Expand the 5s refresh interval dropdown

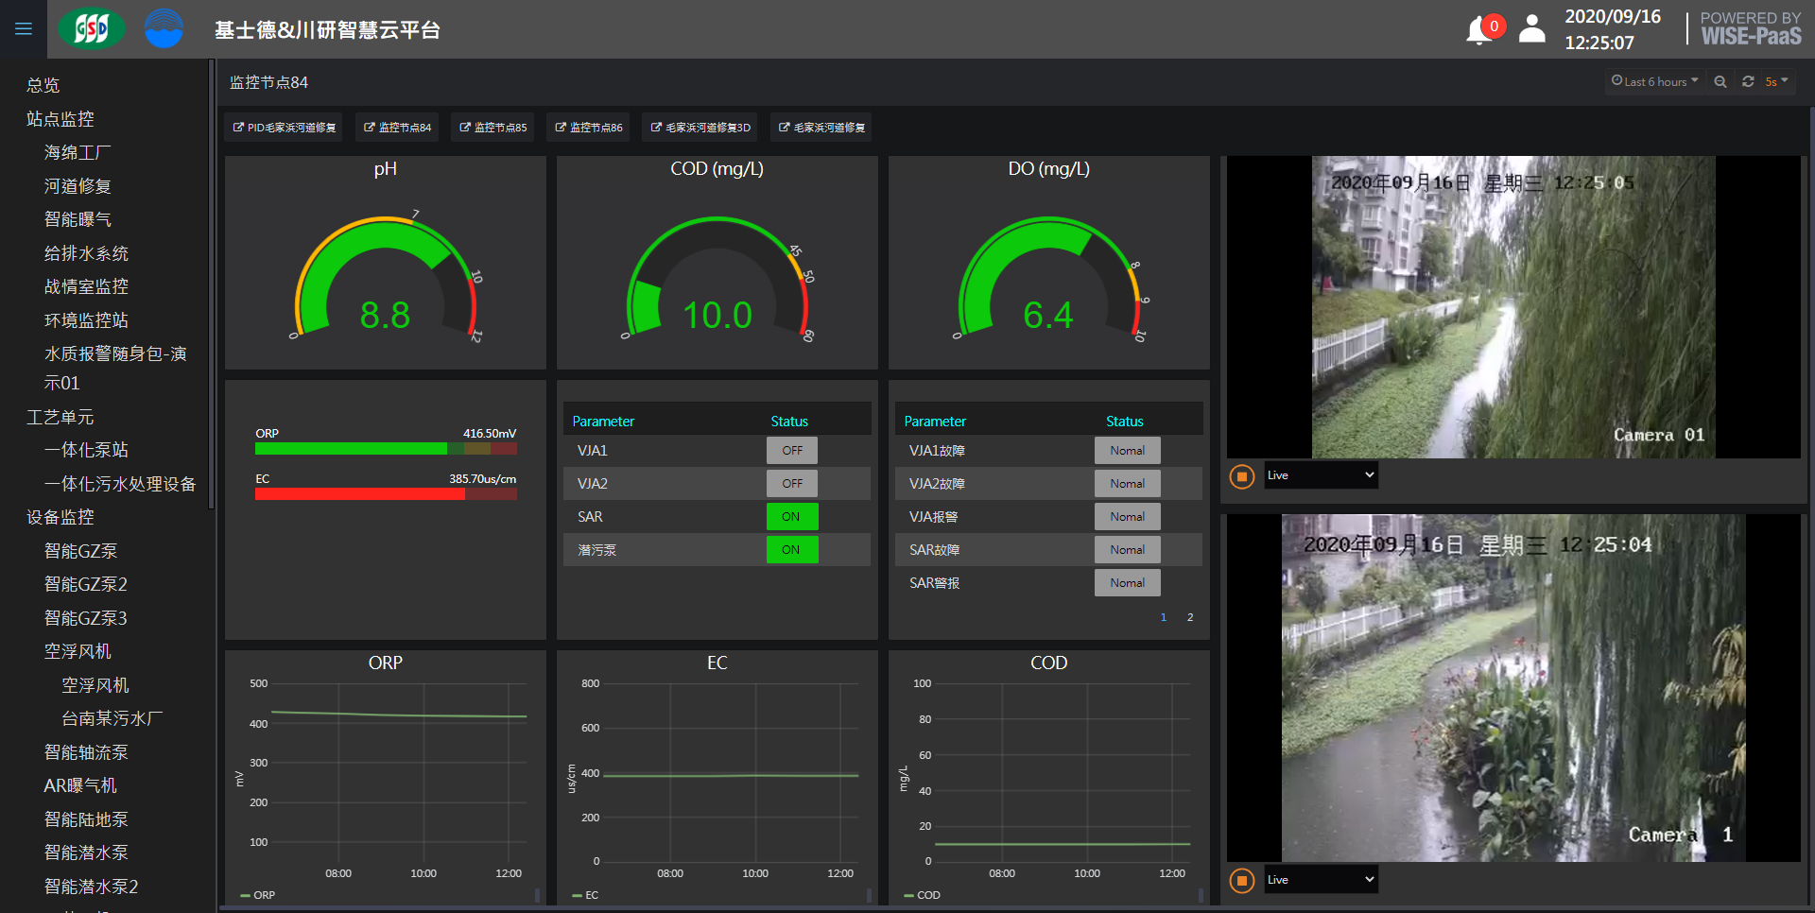pyautogui.click(x=1776, y=82)
